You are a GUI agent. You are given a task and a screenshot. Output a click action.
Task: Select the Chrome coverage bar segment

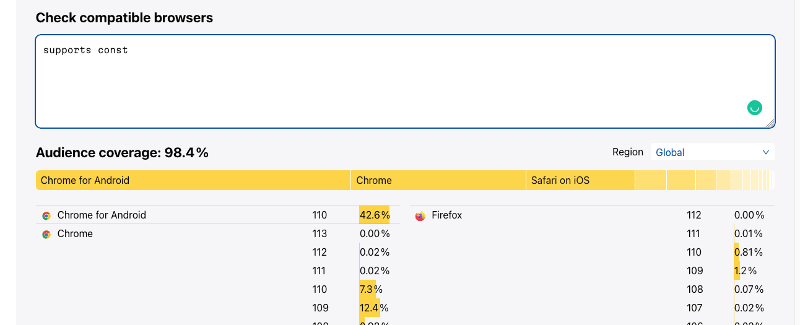pyautogui.click(x=438, y=180)
